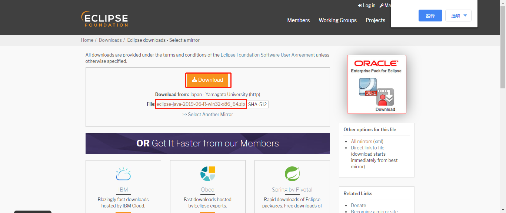Image resolution: width=506 pixels, height=213 pixels.
Task: Click the Obeo heading link
Action: [207, 189]
